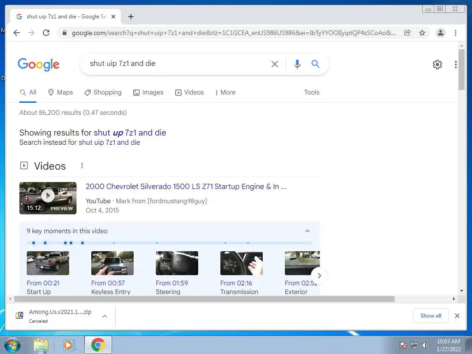Screen dimensions: 472x354
Task: Open the 'From 01:59' Steering moment
Action: [x=177, y=273]
